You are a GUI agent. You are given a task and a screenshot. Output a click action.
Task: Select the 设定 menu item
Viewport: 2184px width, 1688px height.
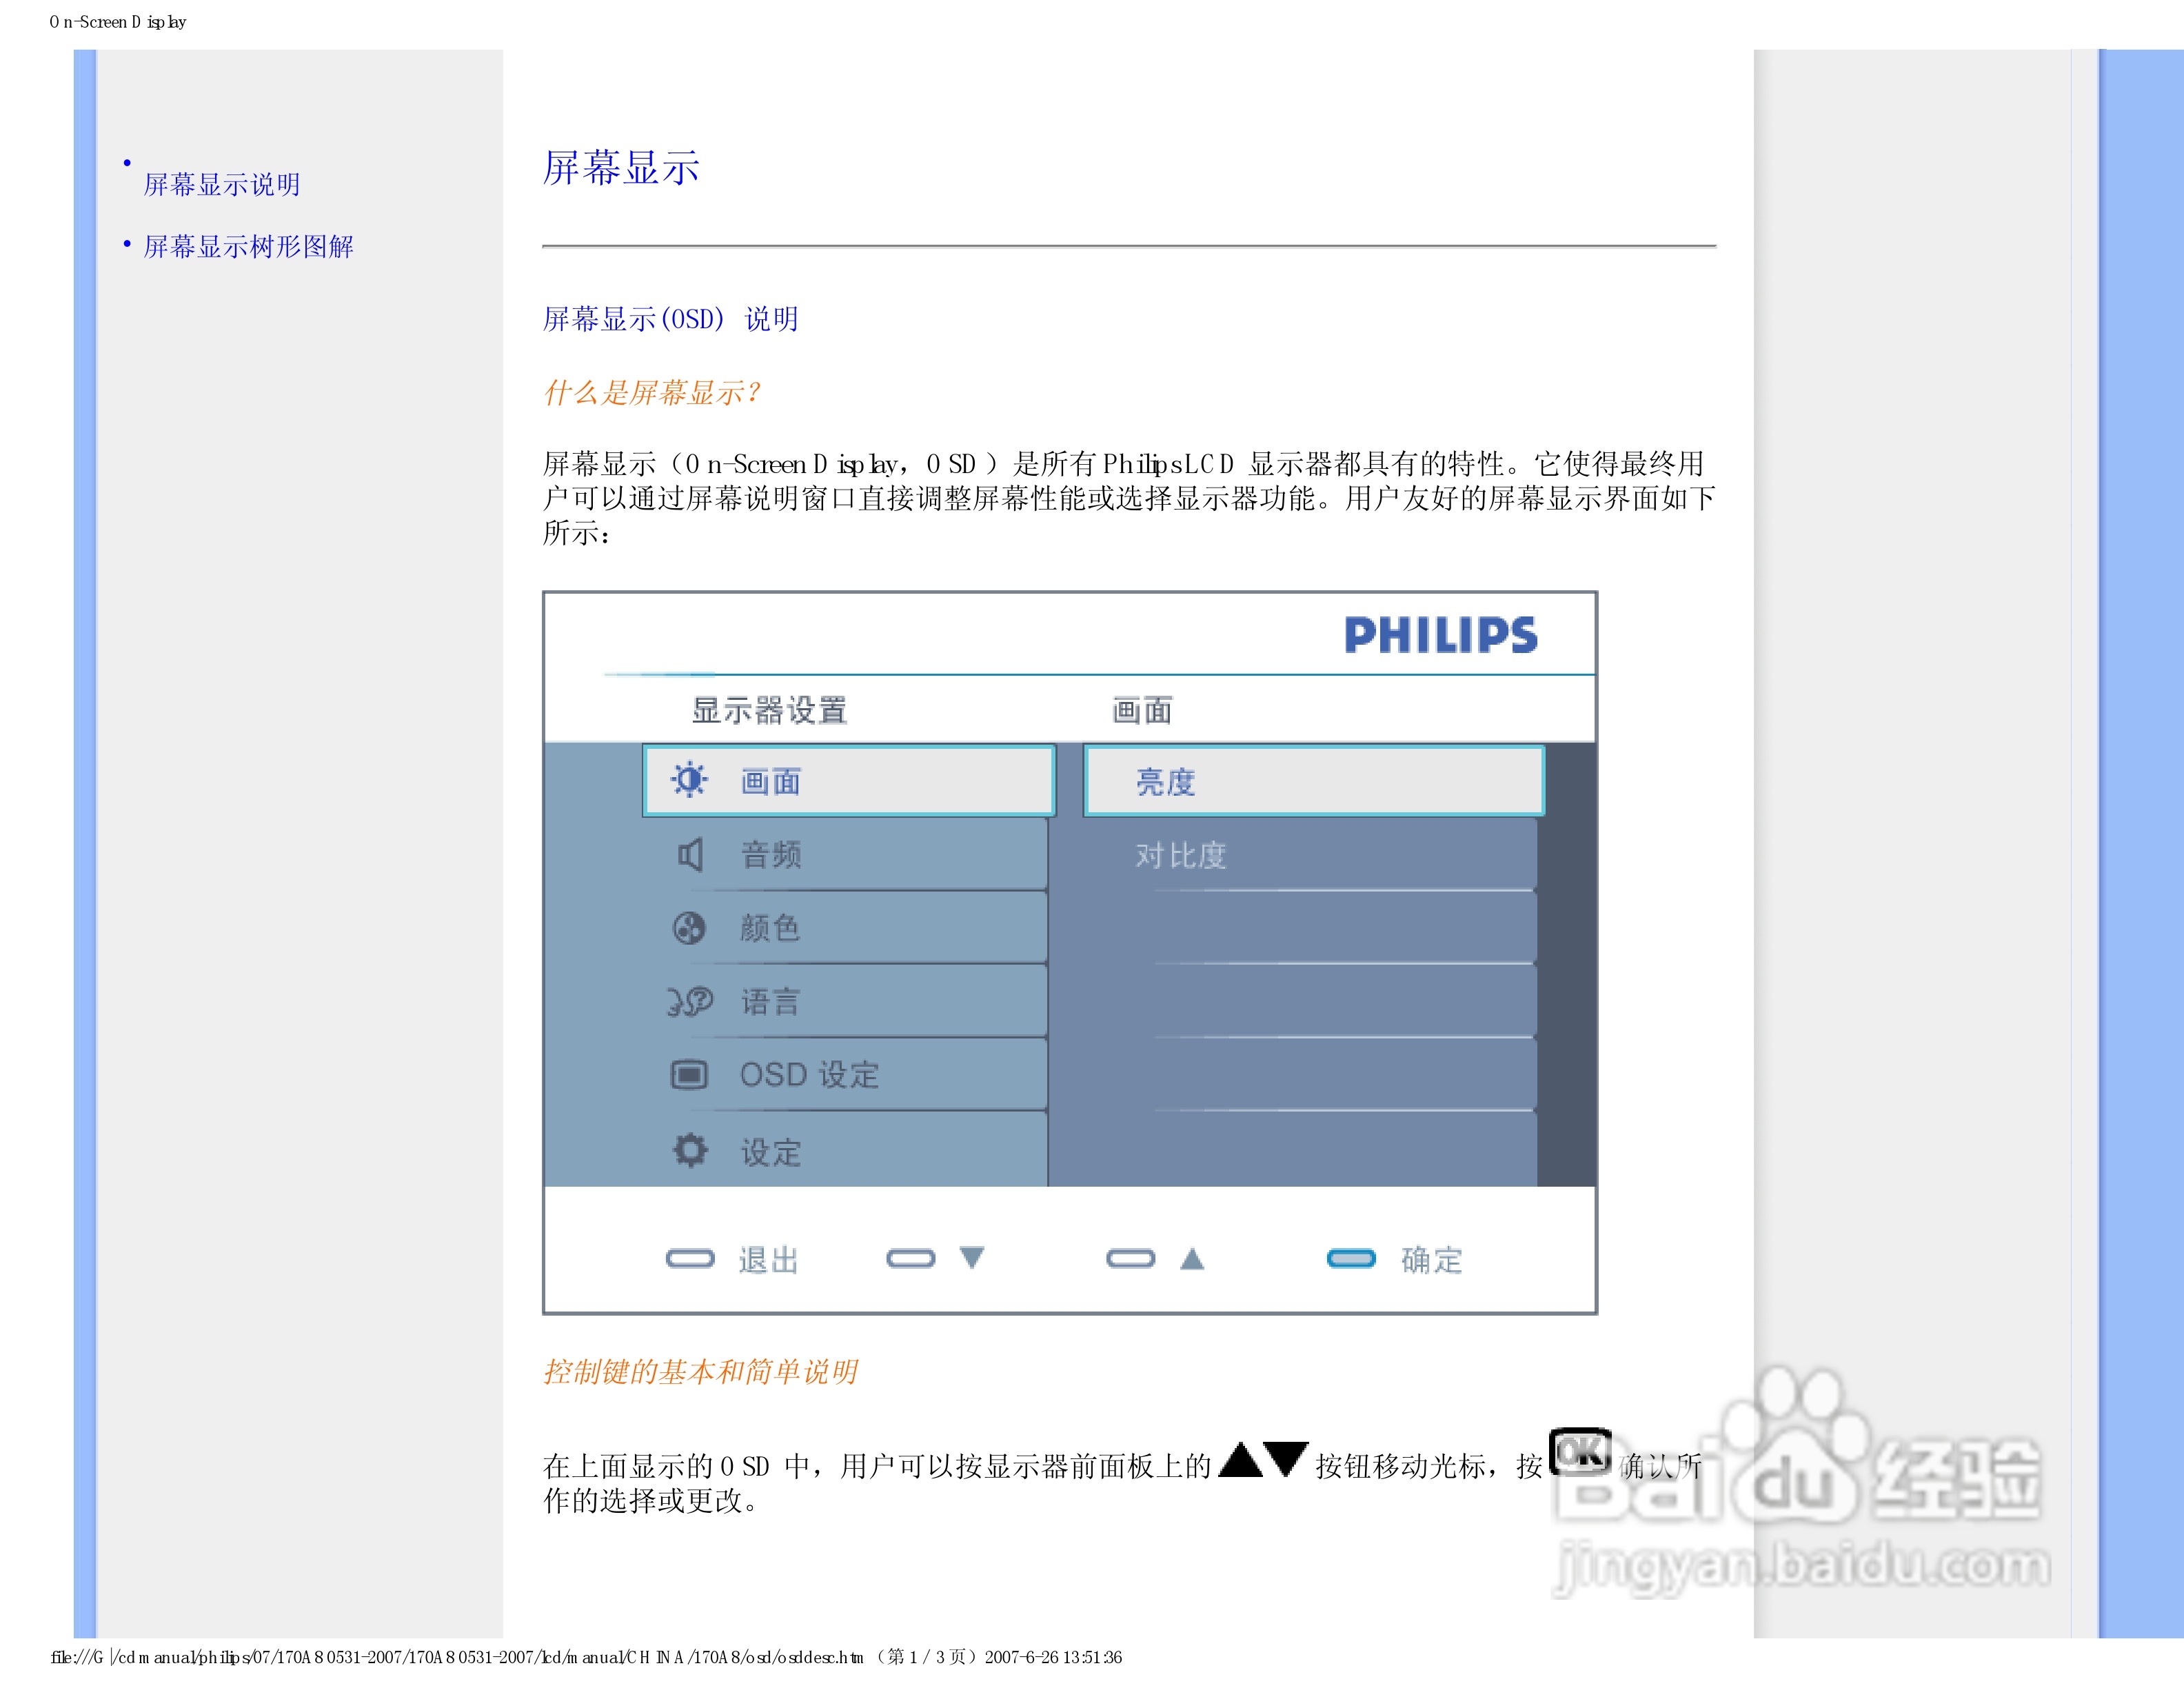point(849,1150)
